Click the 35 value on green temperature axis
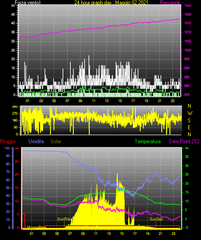 click(x=187, y=157)
